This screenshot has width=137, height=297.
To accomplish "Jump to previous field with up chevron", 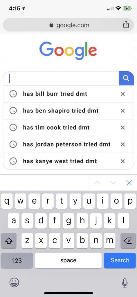I will [97, 183].
